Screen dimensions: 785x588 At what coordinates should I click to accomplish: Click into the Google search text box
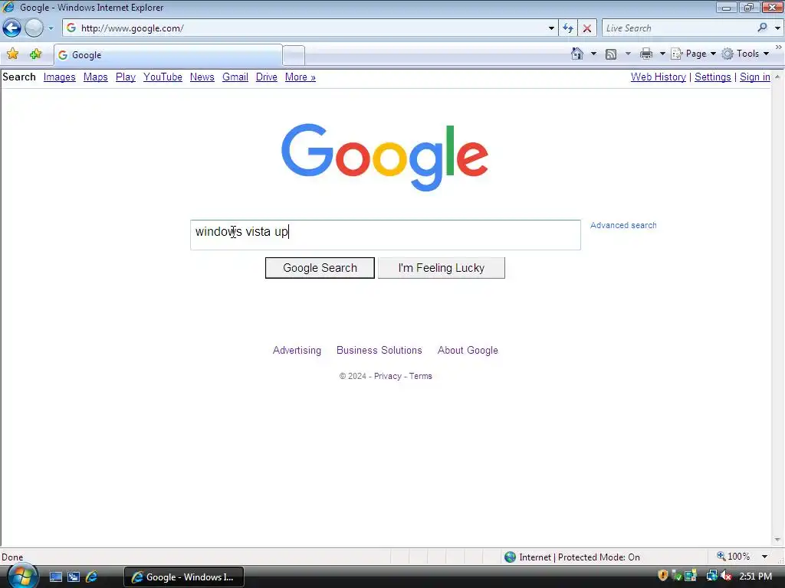(386, 235)
